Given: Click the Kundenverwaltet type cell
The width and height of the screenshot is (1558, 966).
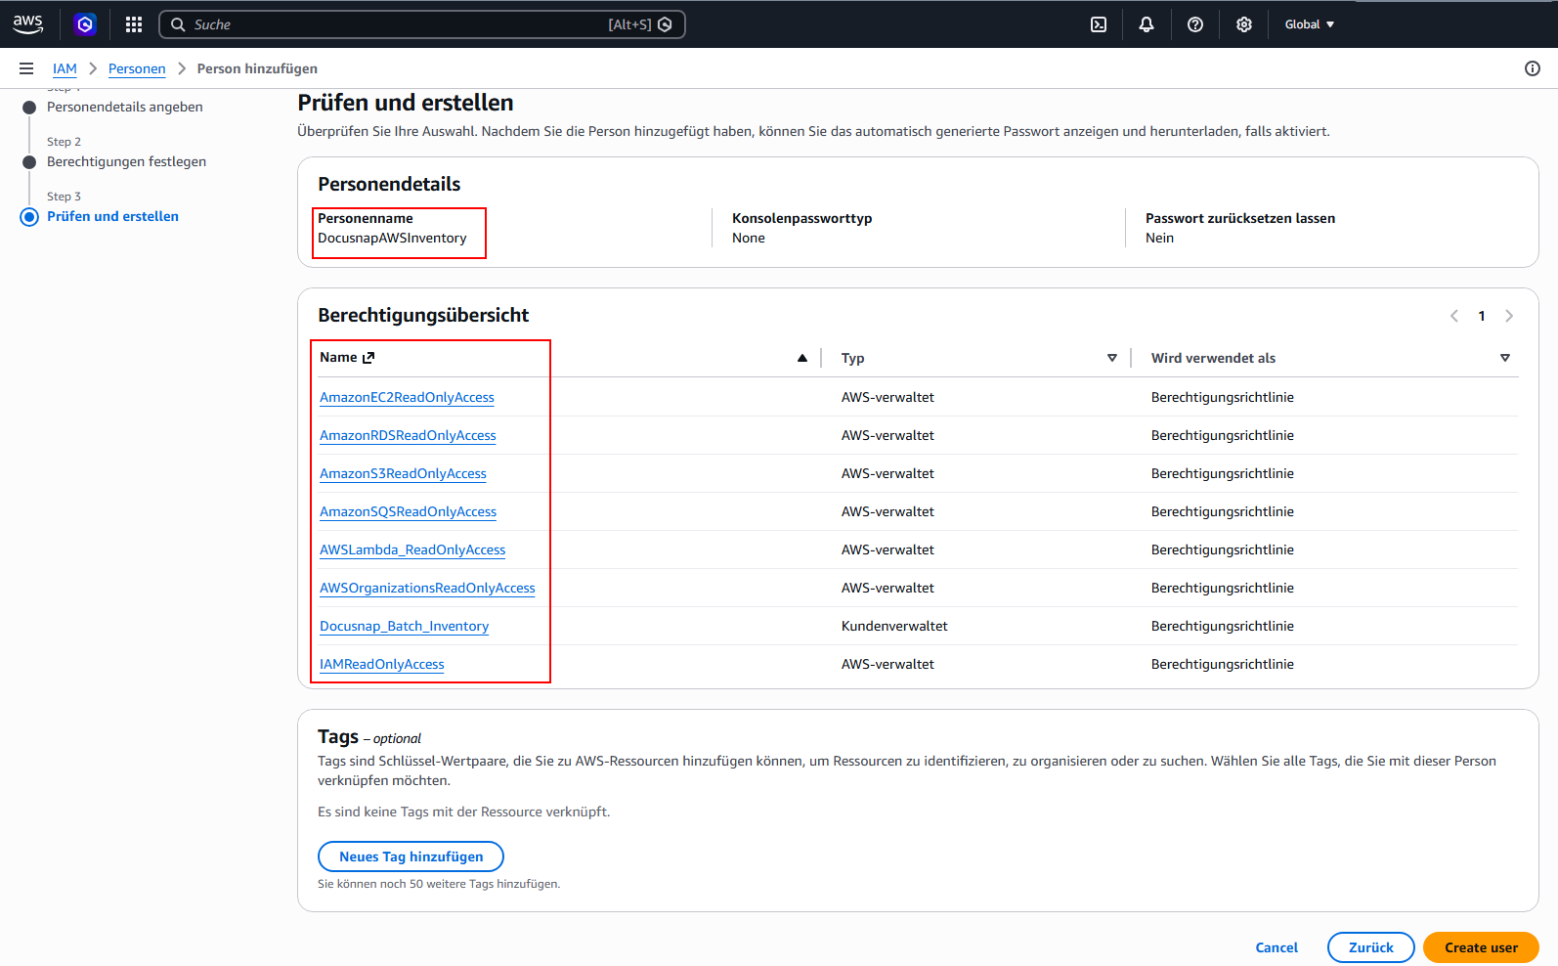Looking at the screenshot, I should point(894,626).
